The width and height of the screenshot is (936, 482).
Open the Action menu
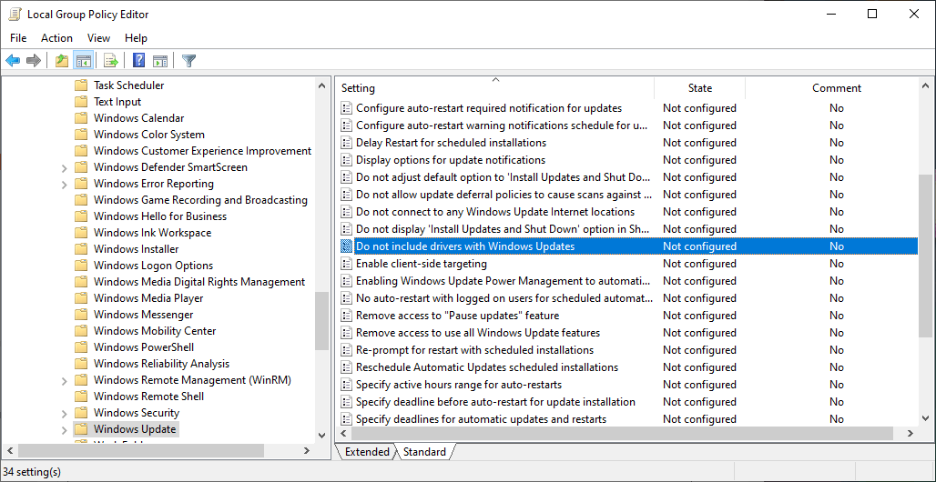tap(56, 38)
